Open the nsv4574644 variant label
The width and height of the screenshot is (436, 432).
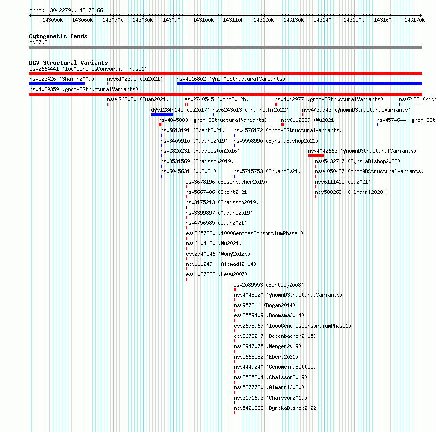pos(406,120)
